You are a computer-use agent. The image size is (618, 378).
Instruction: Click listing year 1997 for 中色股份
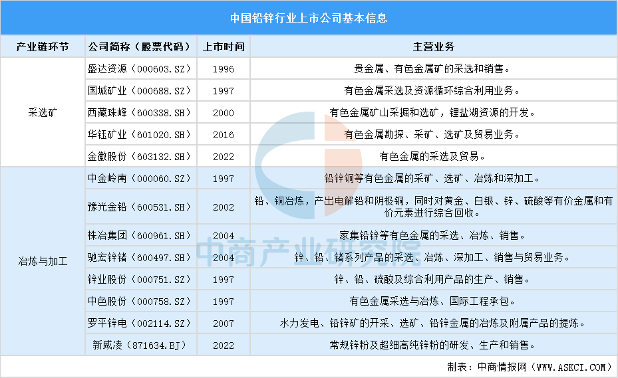coord(224,302)
